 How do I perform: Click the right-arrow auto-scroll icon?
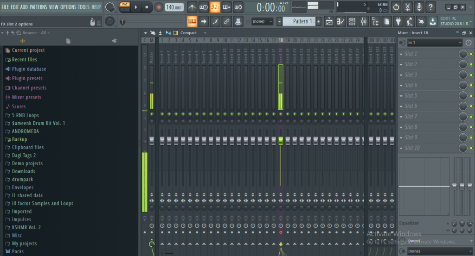point(204,21)
